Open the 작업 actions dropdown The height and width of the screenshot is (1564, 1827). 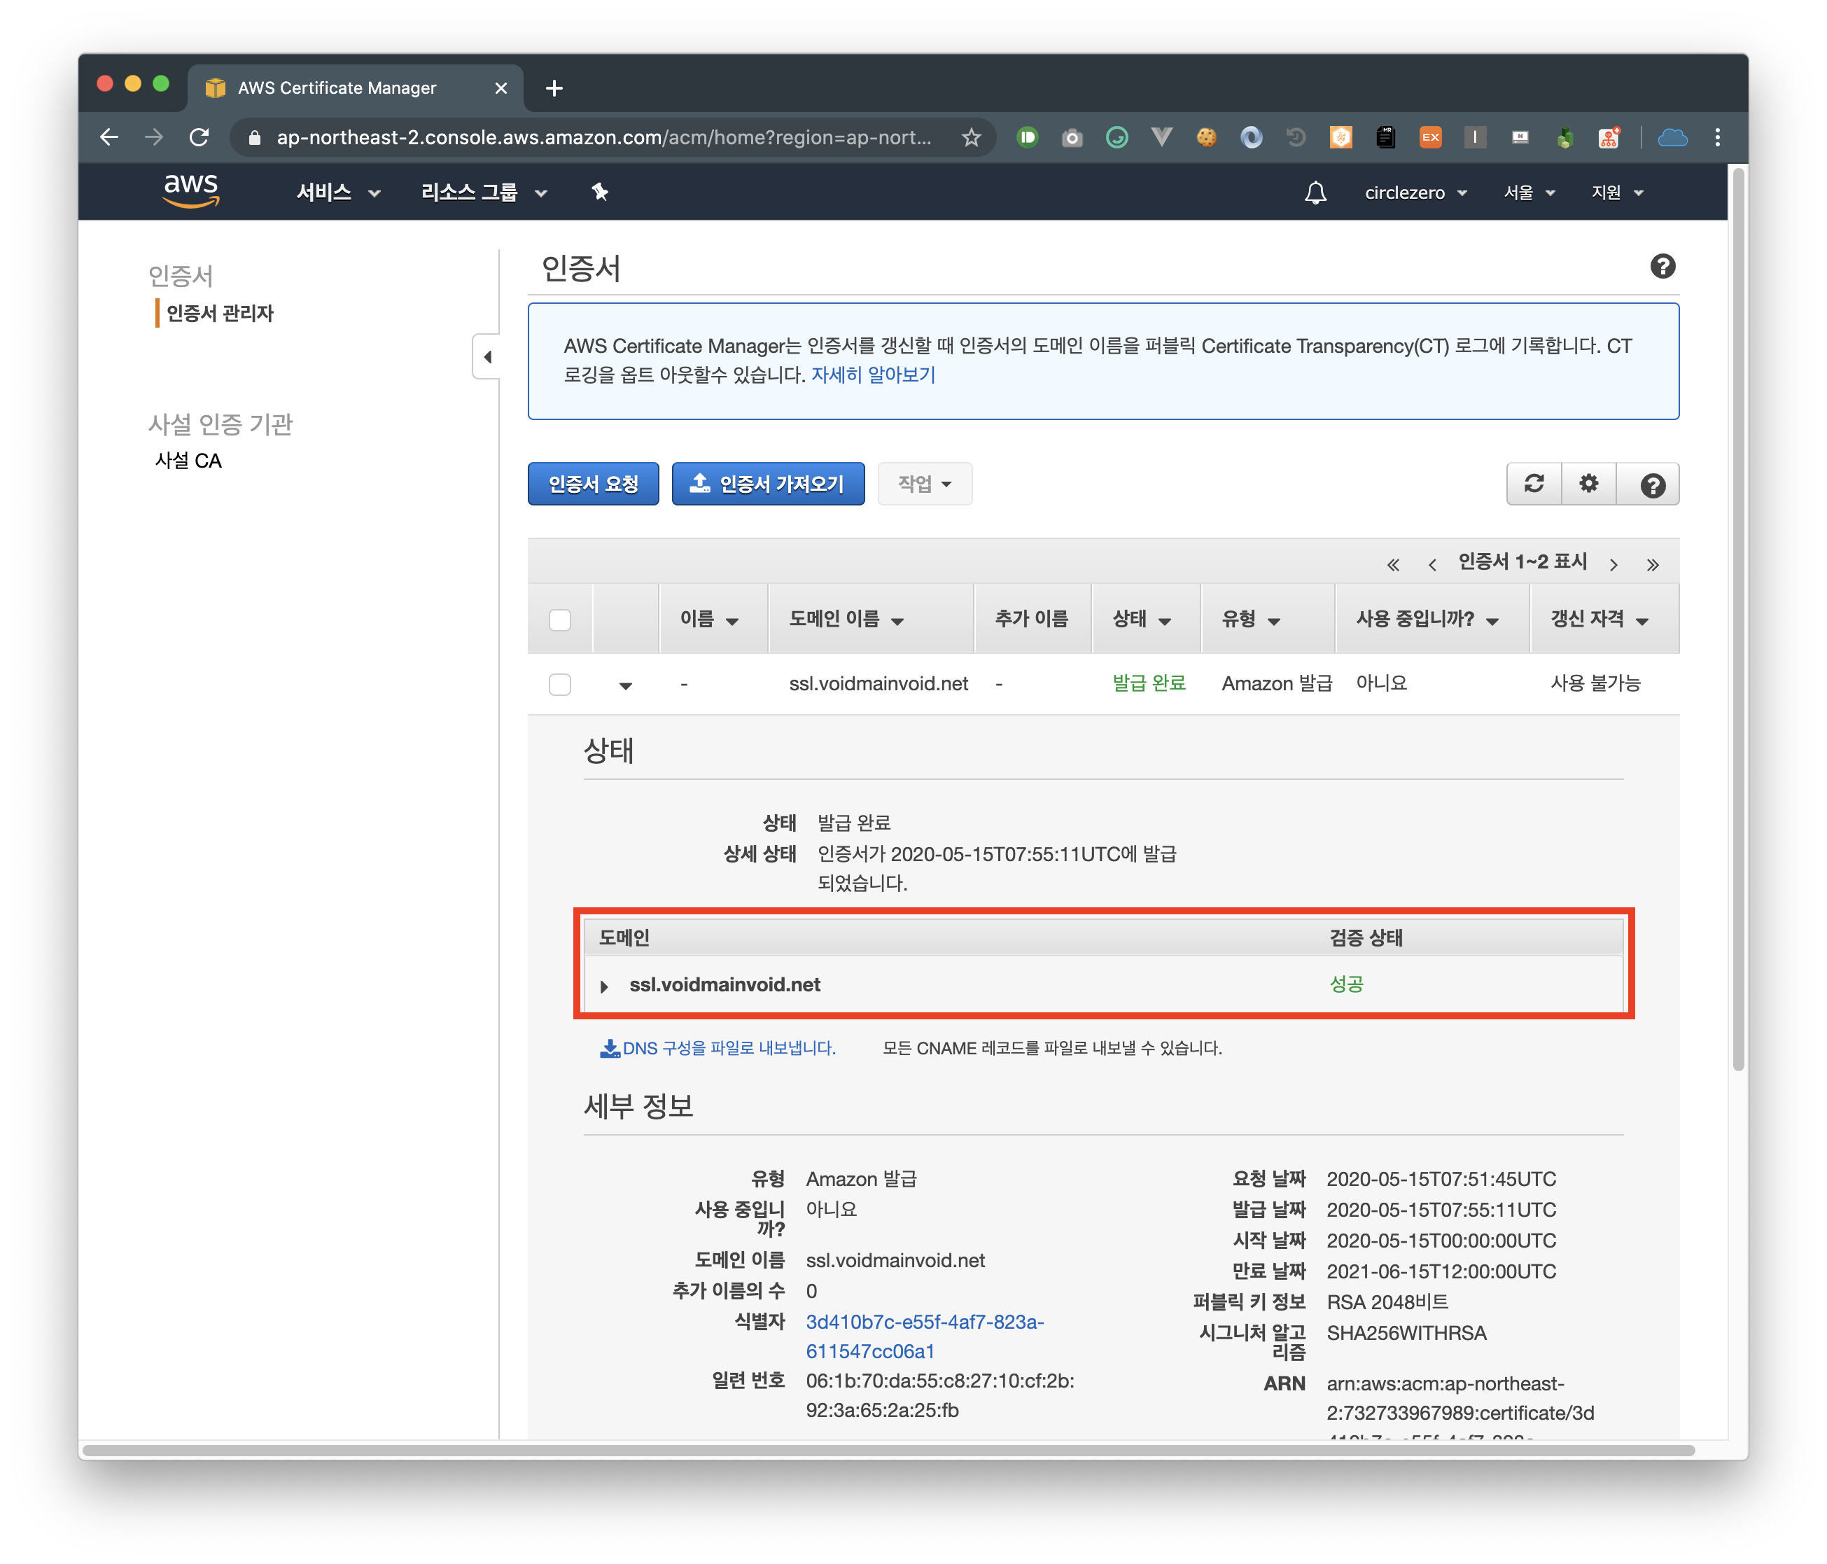click(x=924, y=484)
